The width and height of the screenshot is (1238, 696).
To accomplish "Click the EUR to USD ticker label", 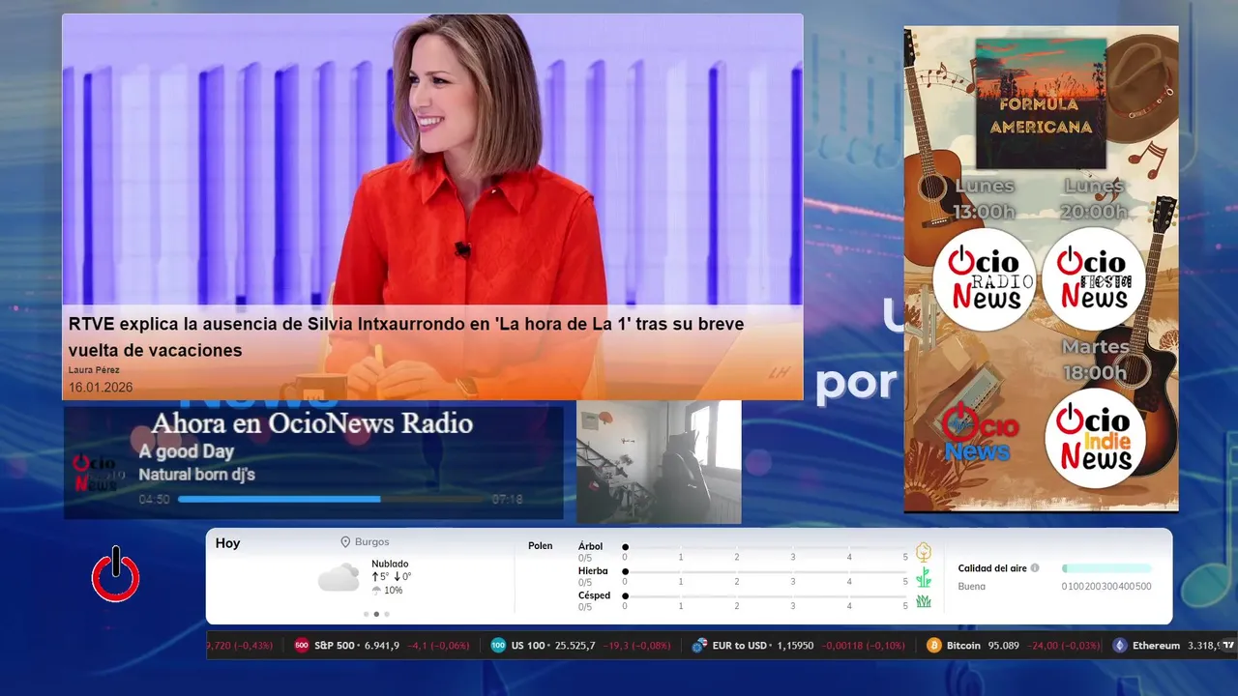I will point(739,645).
